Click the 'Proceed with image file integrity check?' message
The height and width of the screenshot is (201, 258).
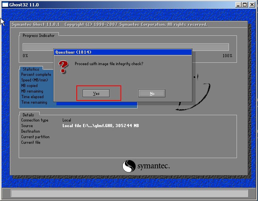coord(109,64)
